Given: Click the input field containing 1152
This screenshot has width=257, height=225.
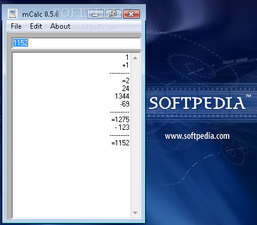Looking at the screenshot, I should [x=76, y=43].
